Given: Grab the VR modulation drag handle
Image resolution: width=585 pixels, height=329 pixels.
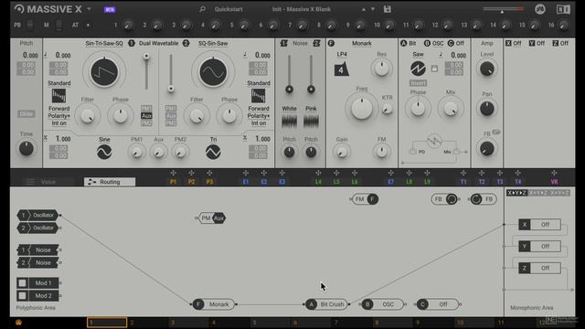Looking at the screenshot, I should click(x=554, y=173).
